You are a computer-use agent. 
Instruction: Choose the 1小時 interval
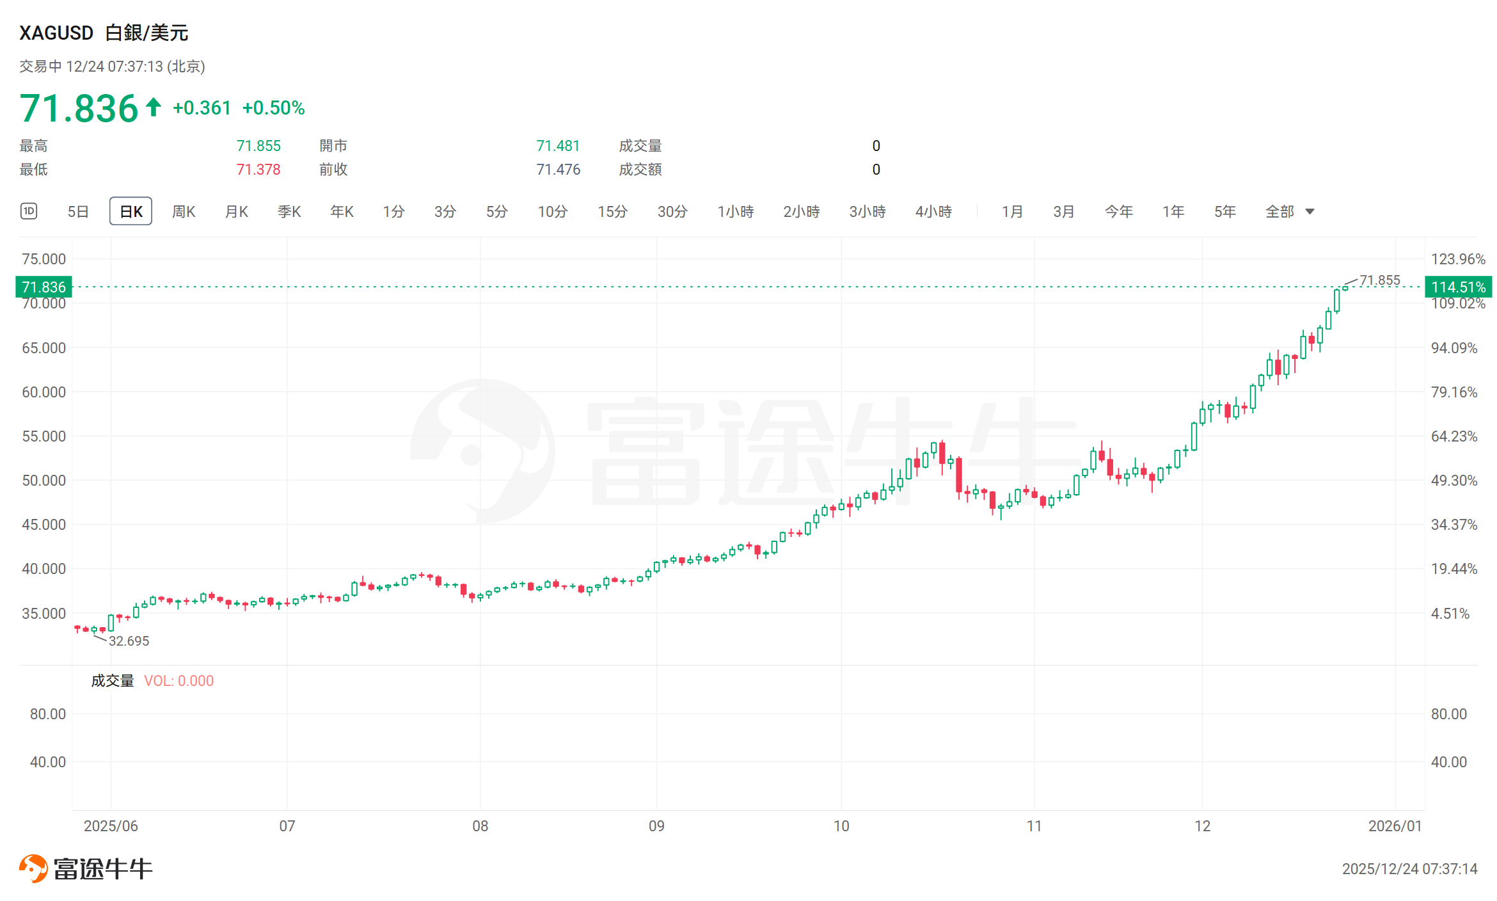click(735, 211)
